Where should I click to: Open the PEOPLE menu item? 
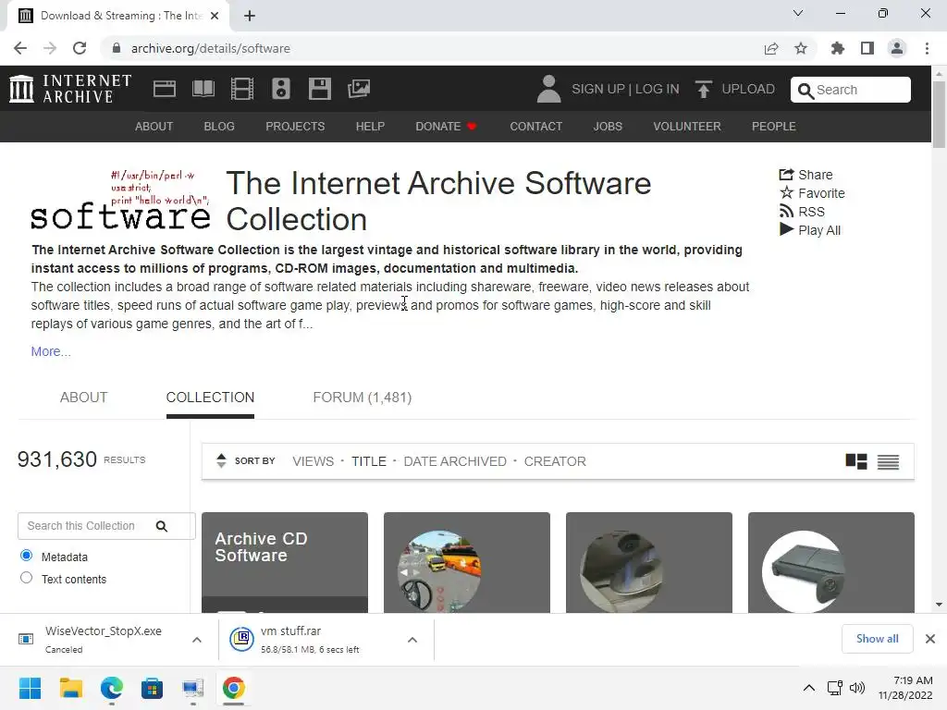(x=774, y=126)
